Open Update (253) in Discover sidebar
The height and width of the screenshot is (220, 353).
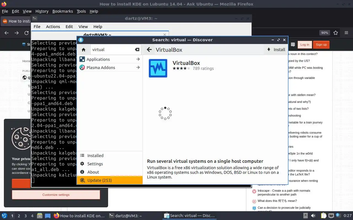(x=110, y=180)
